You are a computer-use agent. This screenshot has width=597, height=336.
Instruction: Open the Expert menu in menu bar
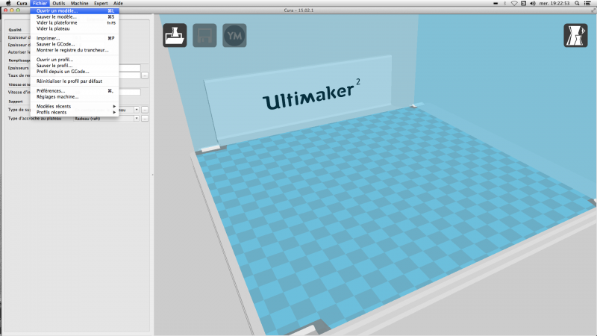coord(101,3)
